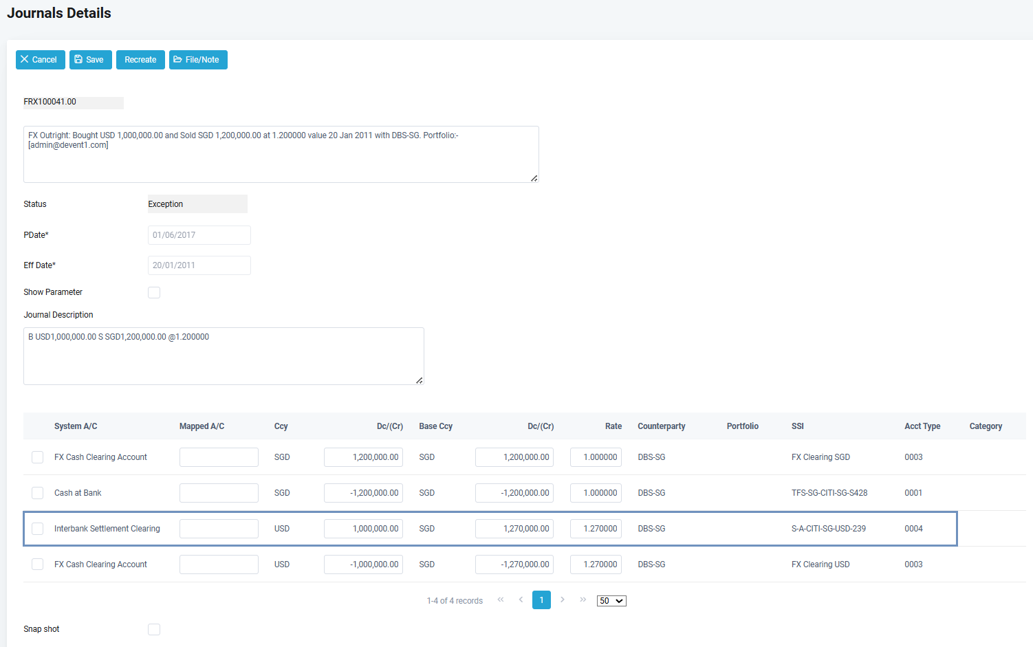This screenshot has width=1033, height=647.
Task: Click the -1,000,000.00 Dc/(Cr) amount field
Action: pyautogui.click(x=363, y=564)
